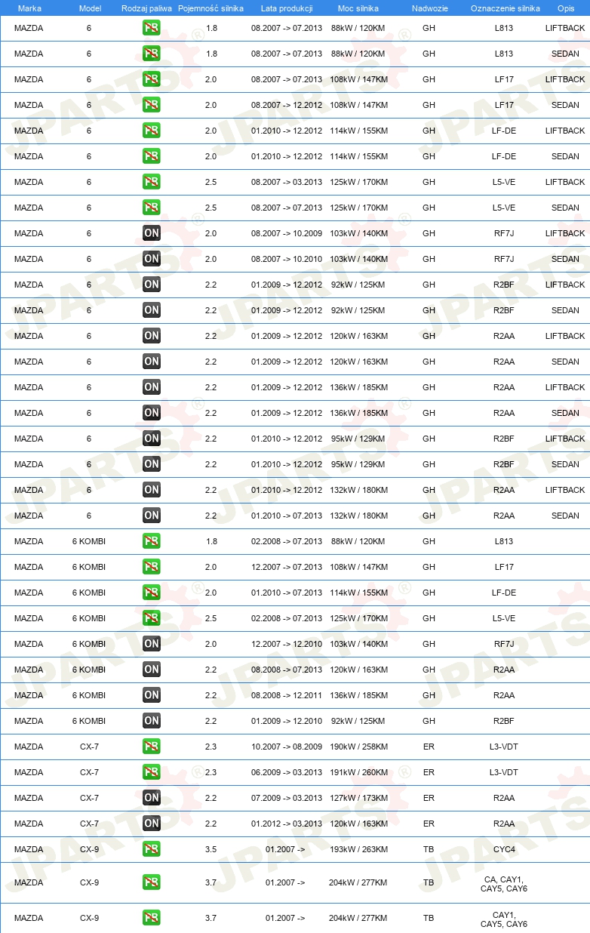The height and width of the screenshot is (933, 590).
Task: Click 'SEDAN' in the 132kW / 180KM row
Action: (x=565, y=516)
